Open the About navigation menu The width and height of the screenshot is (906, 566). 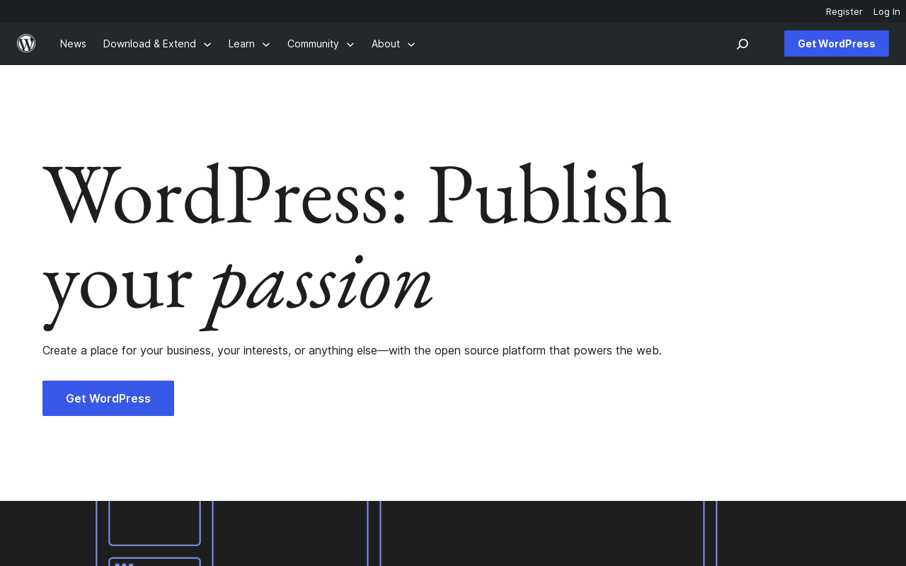tap(385, 43)
